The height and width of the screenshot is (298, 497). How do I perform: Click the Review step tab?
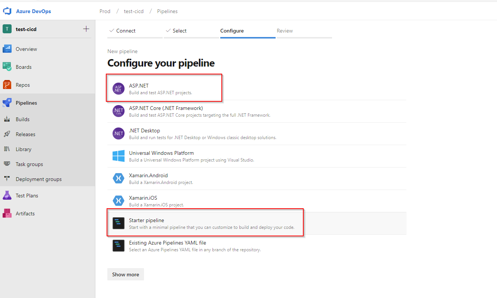point(304,31)
